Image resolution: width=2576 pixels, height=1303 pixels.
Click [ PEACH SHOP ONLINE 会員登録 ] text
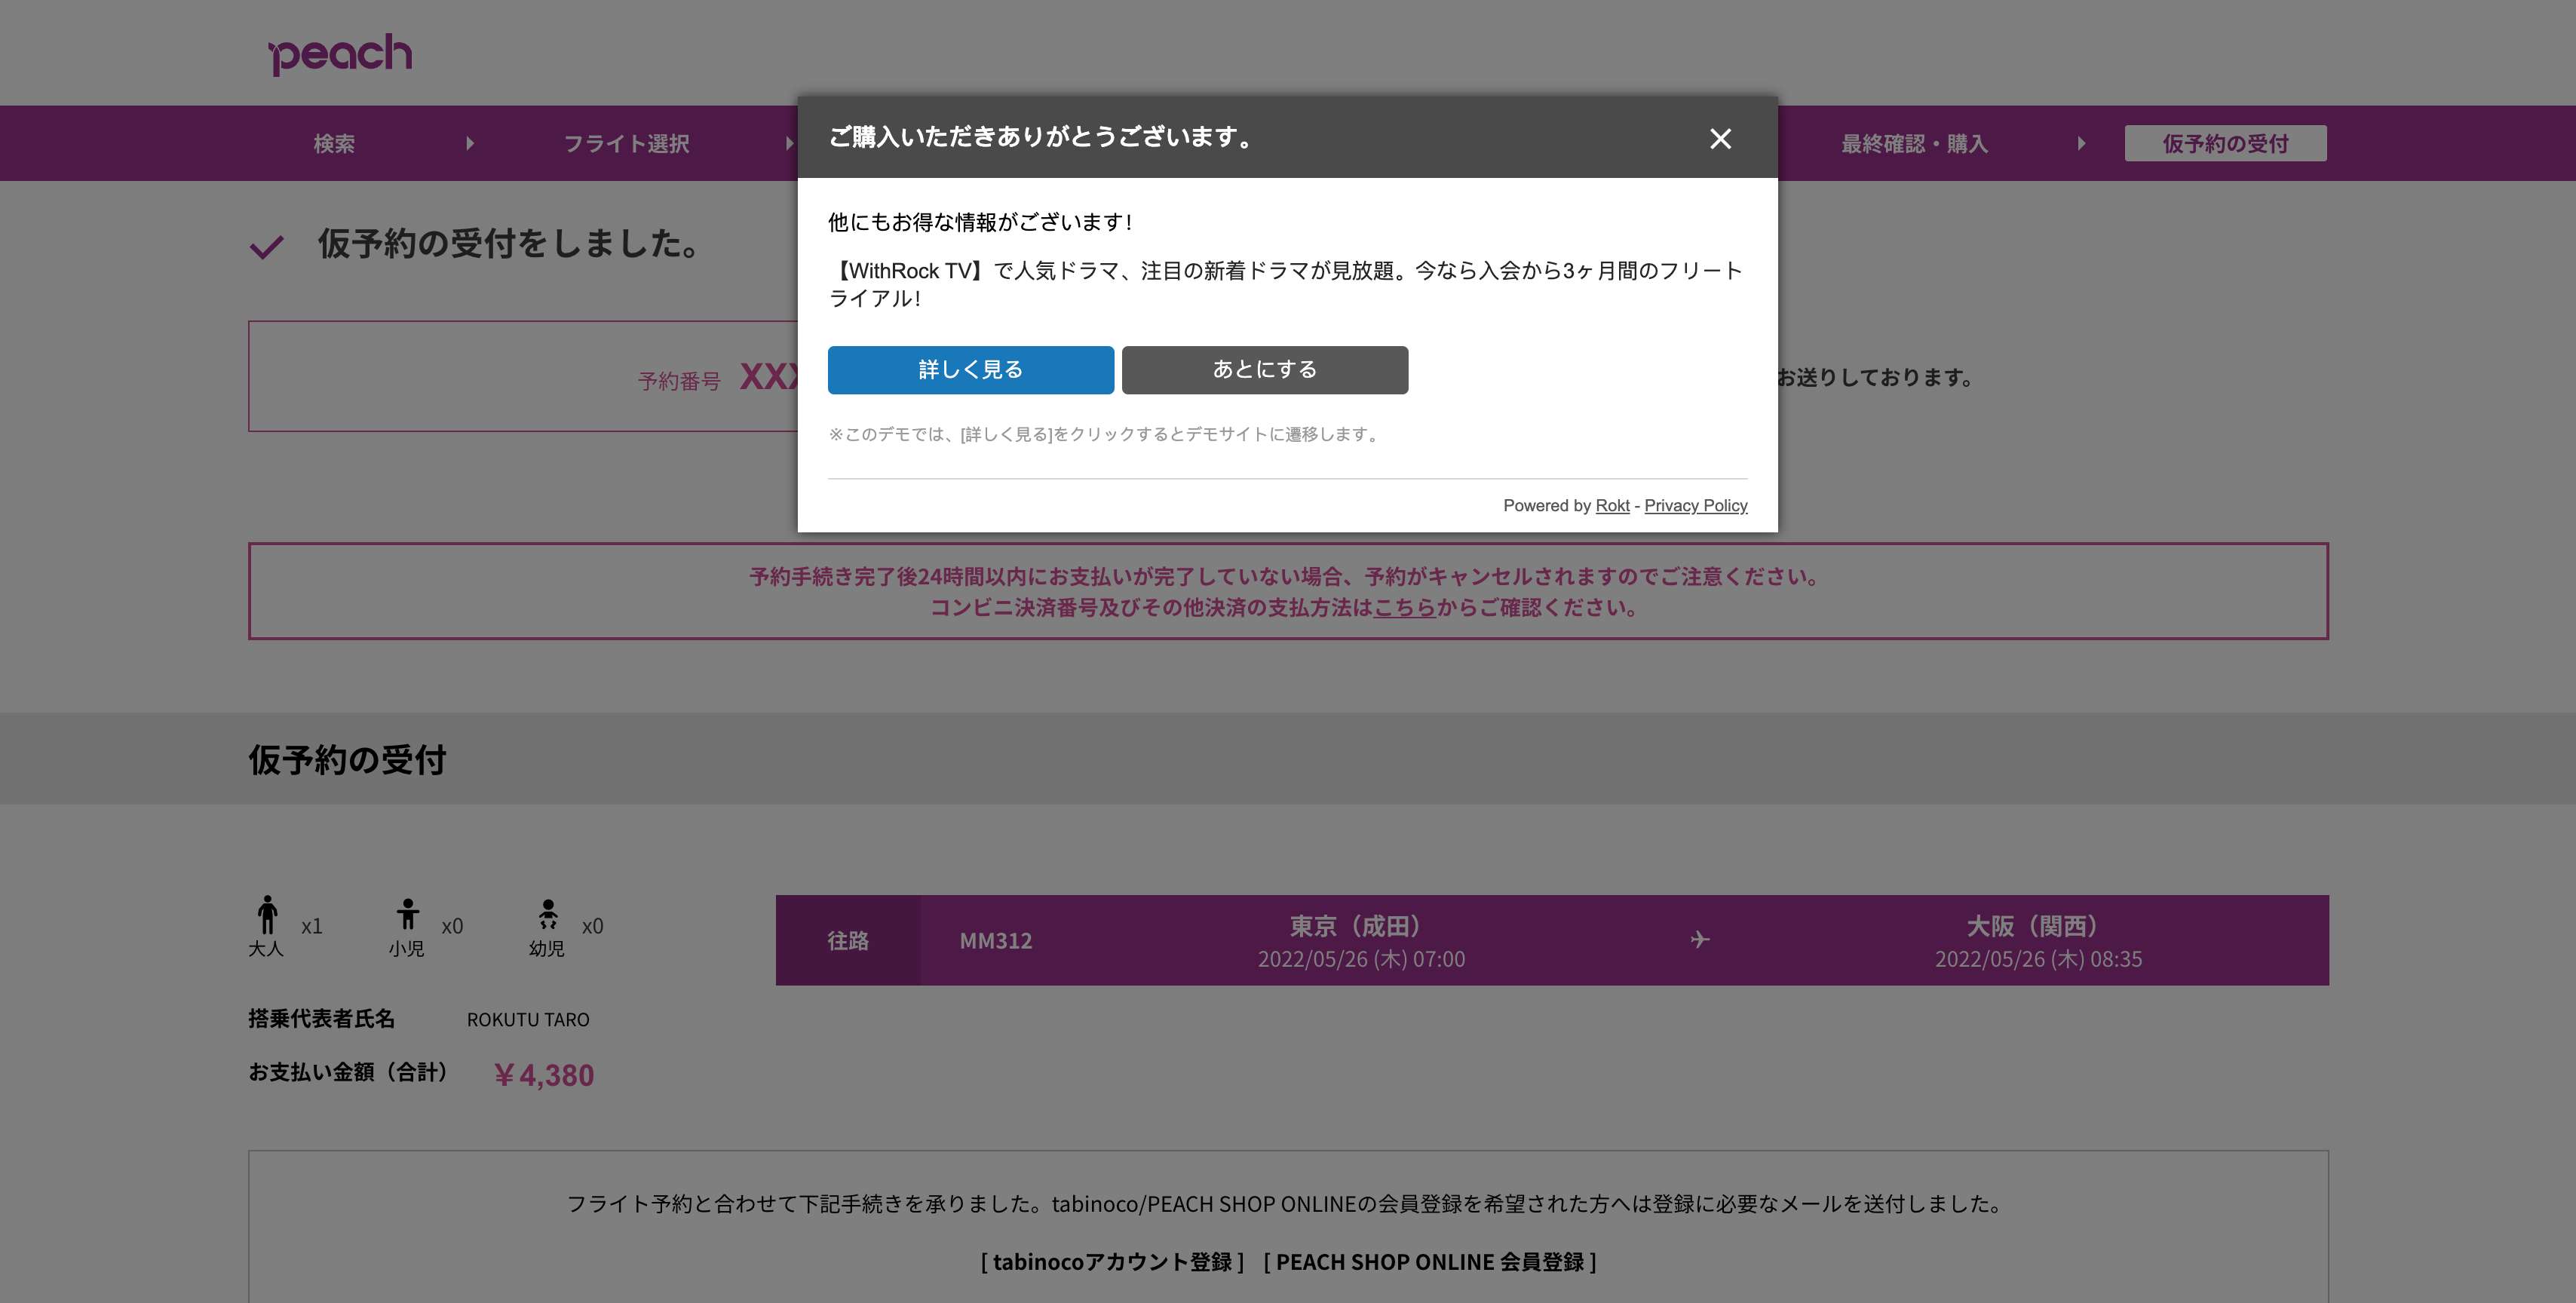click(1430, 1262)
